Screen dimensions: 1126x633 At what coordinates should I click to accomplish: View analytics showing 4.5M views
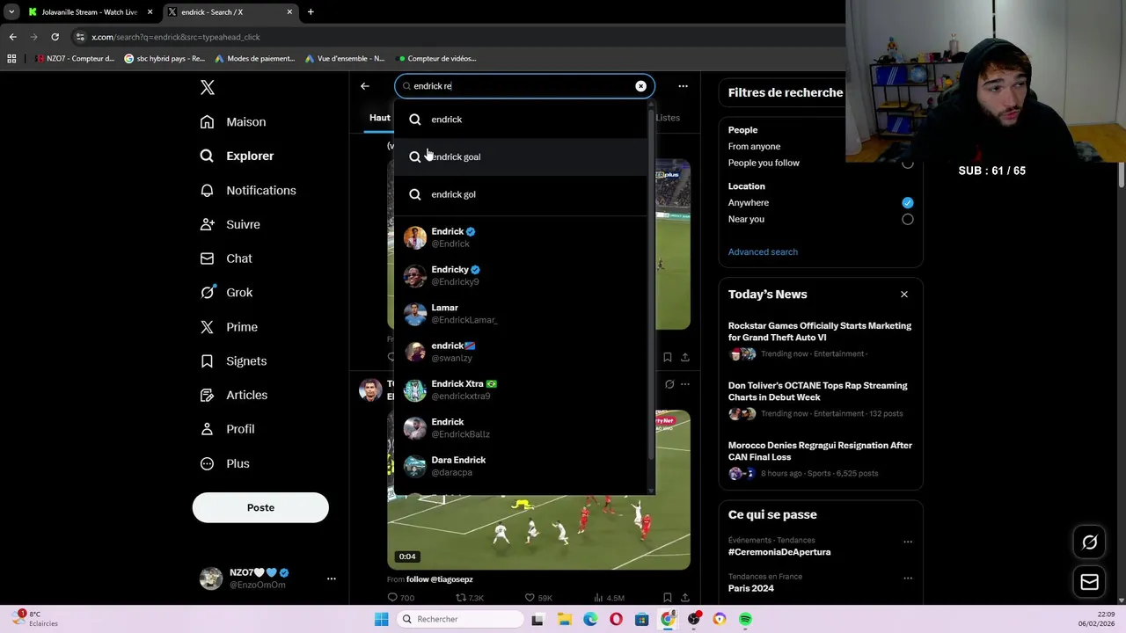(x=609, y=598)
